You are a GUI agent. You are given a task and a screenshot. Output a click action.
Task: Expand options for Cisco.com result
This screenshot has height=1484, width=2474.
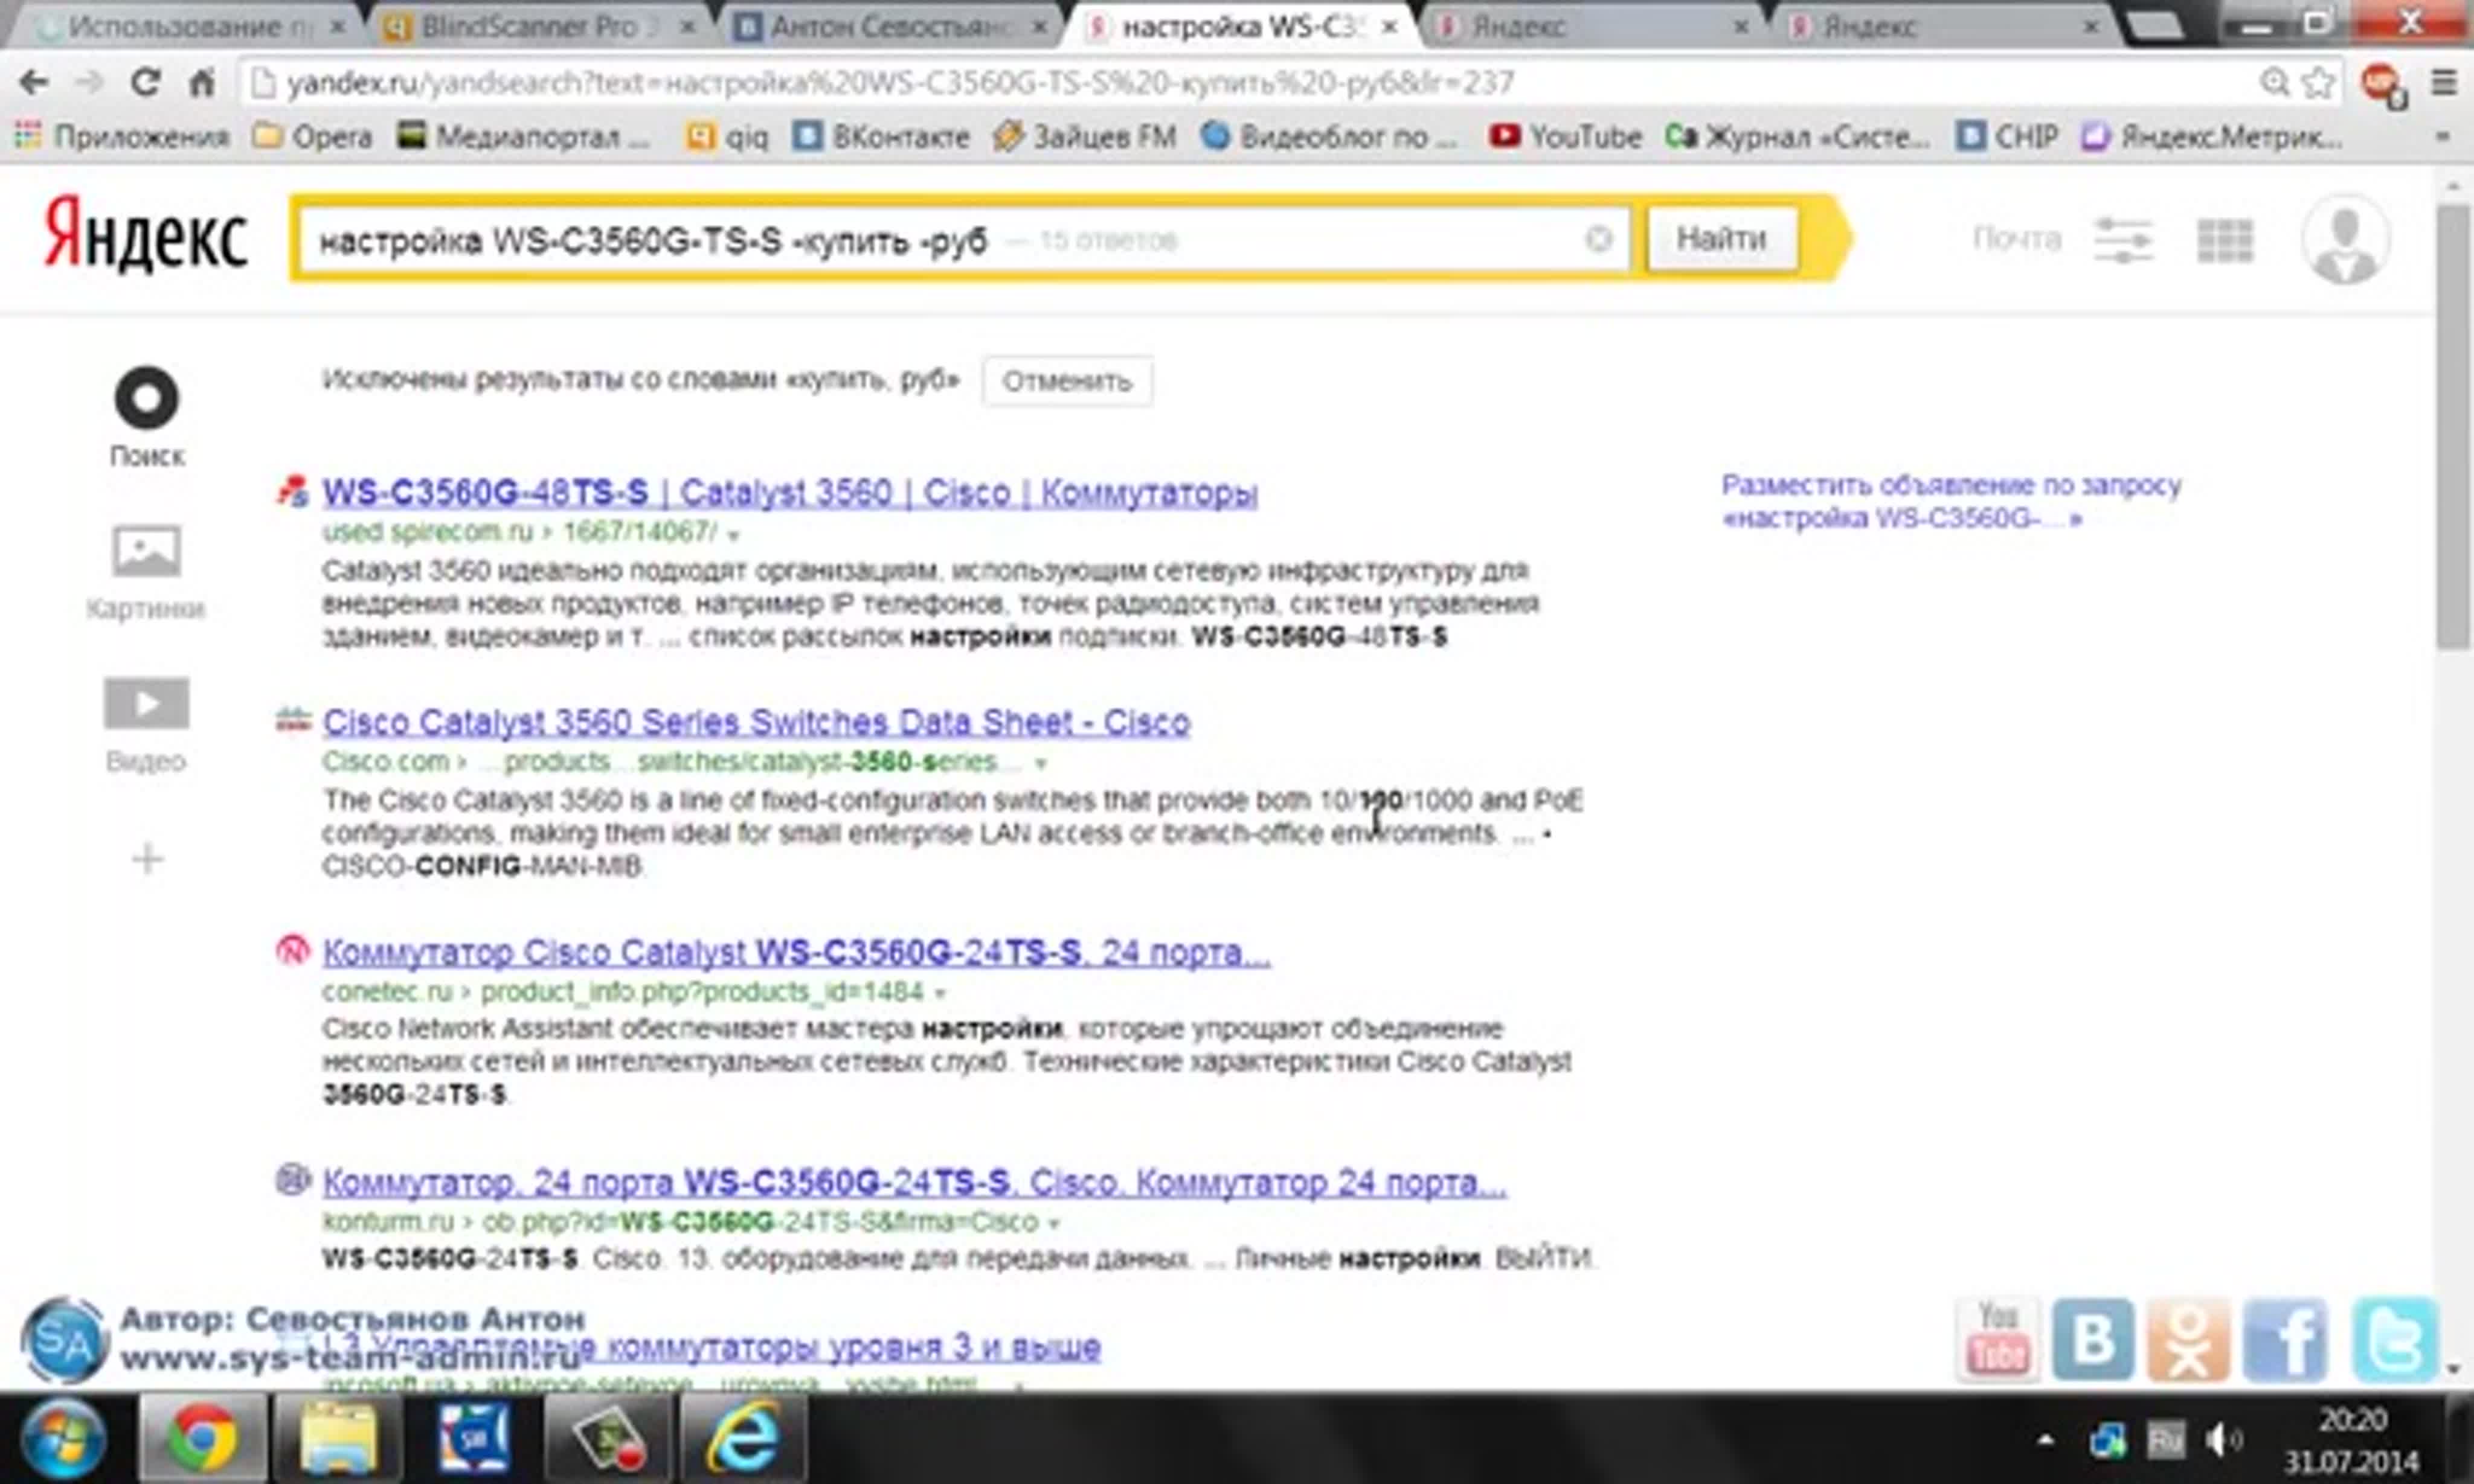pyautogui.click(x=1041, y=764)
